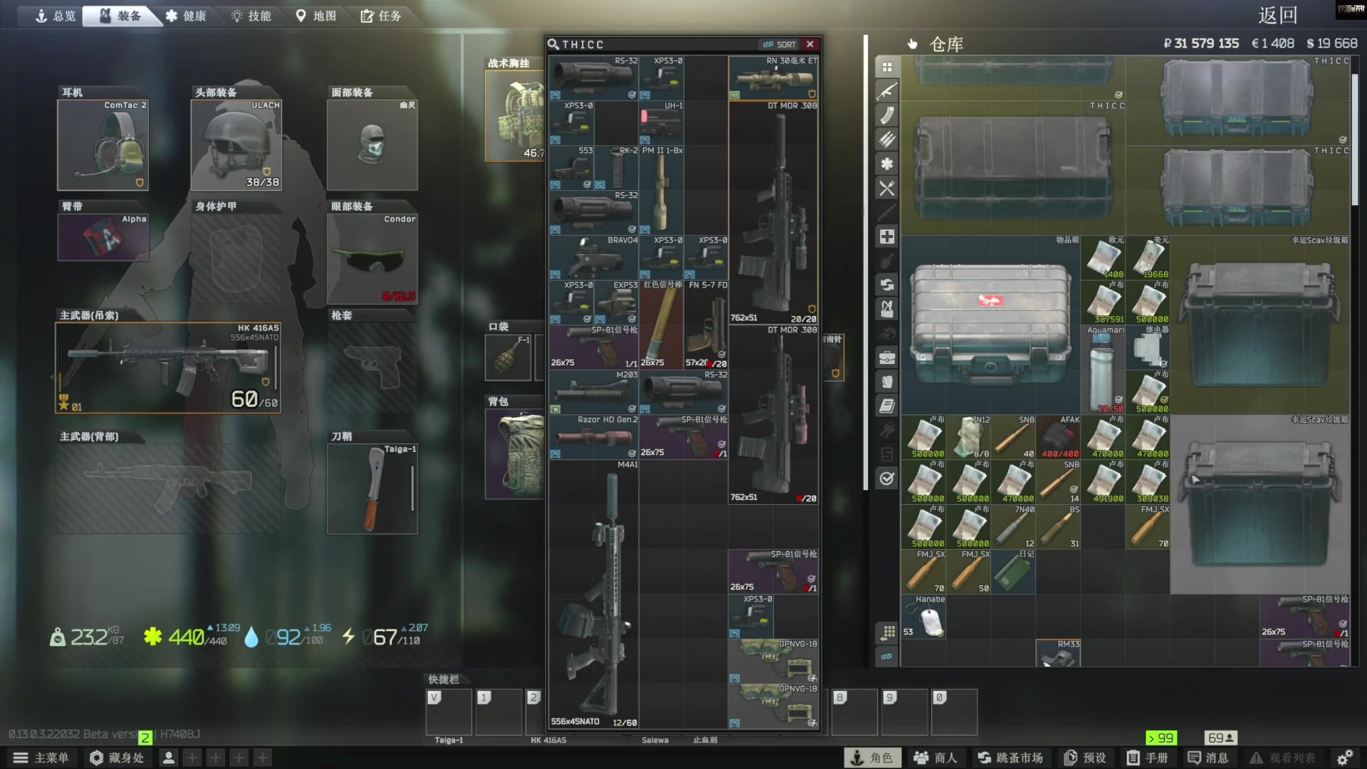
Task: Select F-1 grenade in pocket
Action: [x=508, y=357]
